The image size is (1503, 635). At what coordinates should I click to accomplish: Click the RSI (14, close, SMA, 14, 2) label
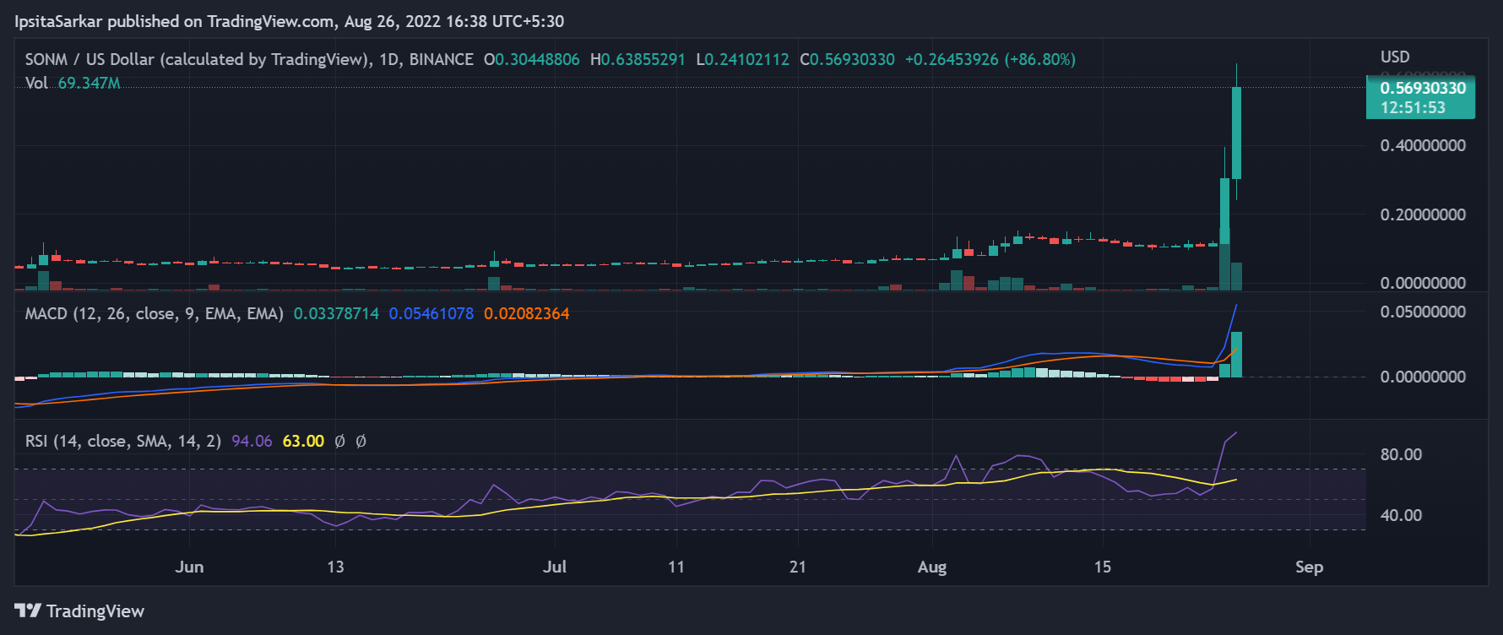pos(123,441)
